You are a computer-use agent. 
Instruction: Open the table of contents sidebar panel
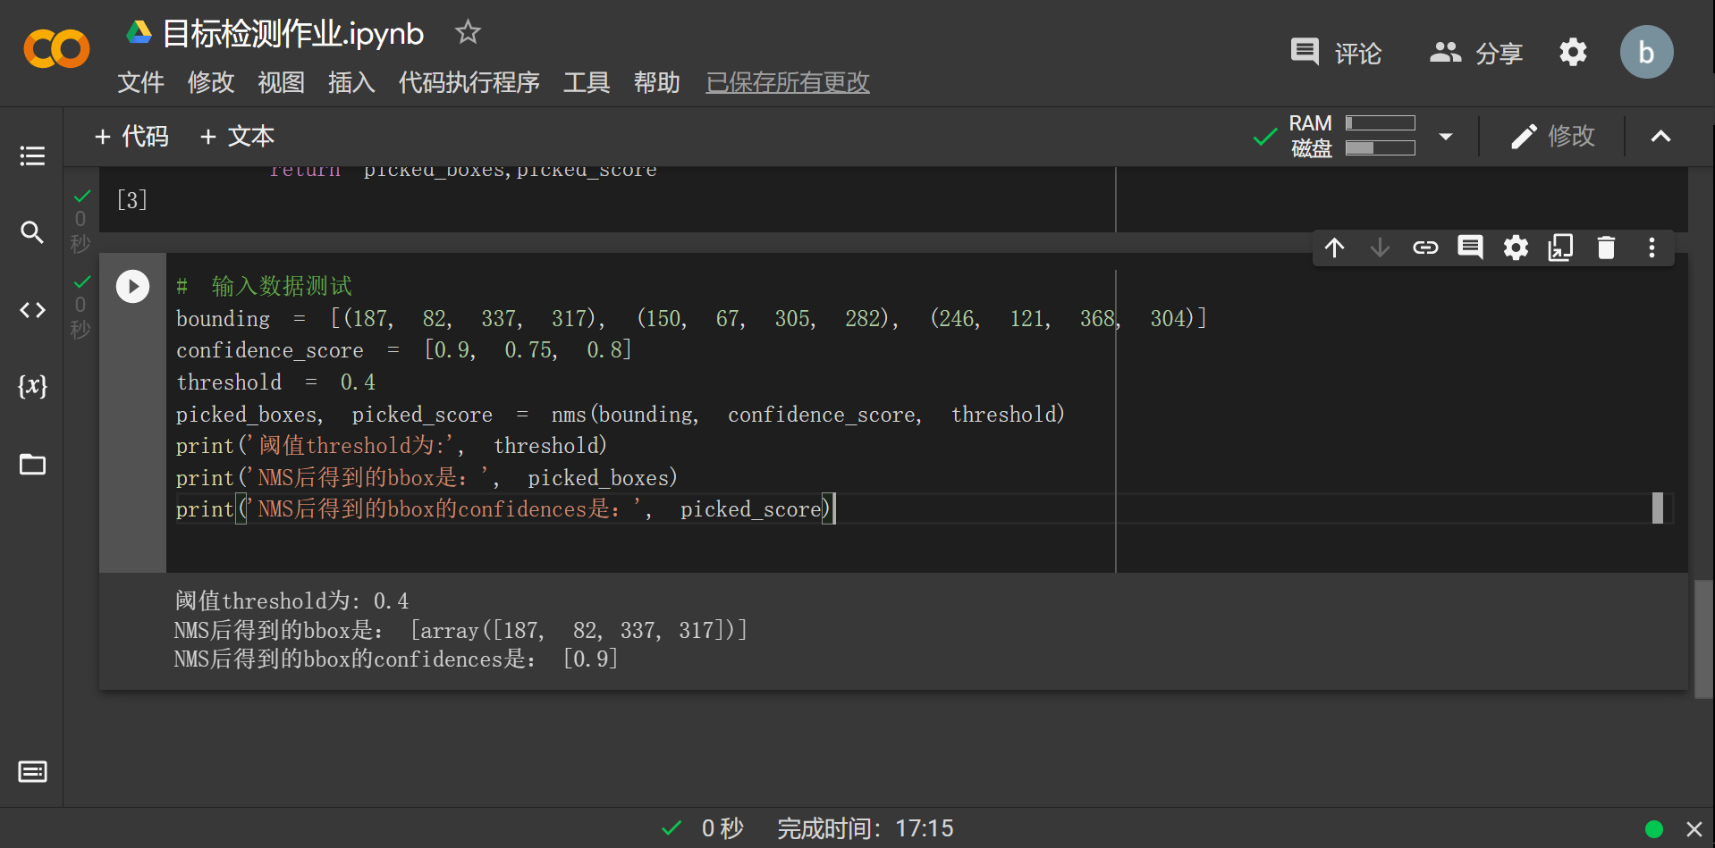(32, 156)
